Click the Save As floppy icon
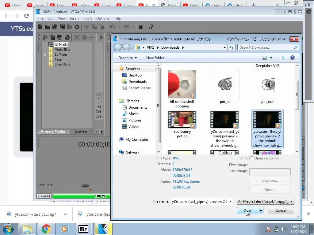This screenshot has width=314, height=235. point(62,27)
